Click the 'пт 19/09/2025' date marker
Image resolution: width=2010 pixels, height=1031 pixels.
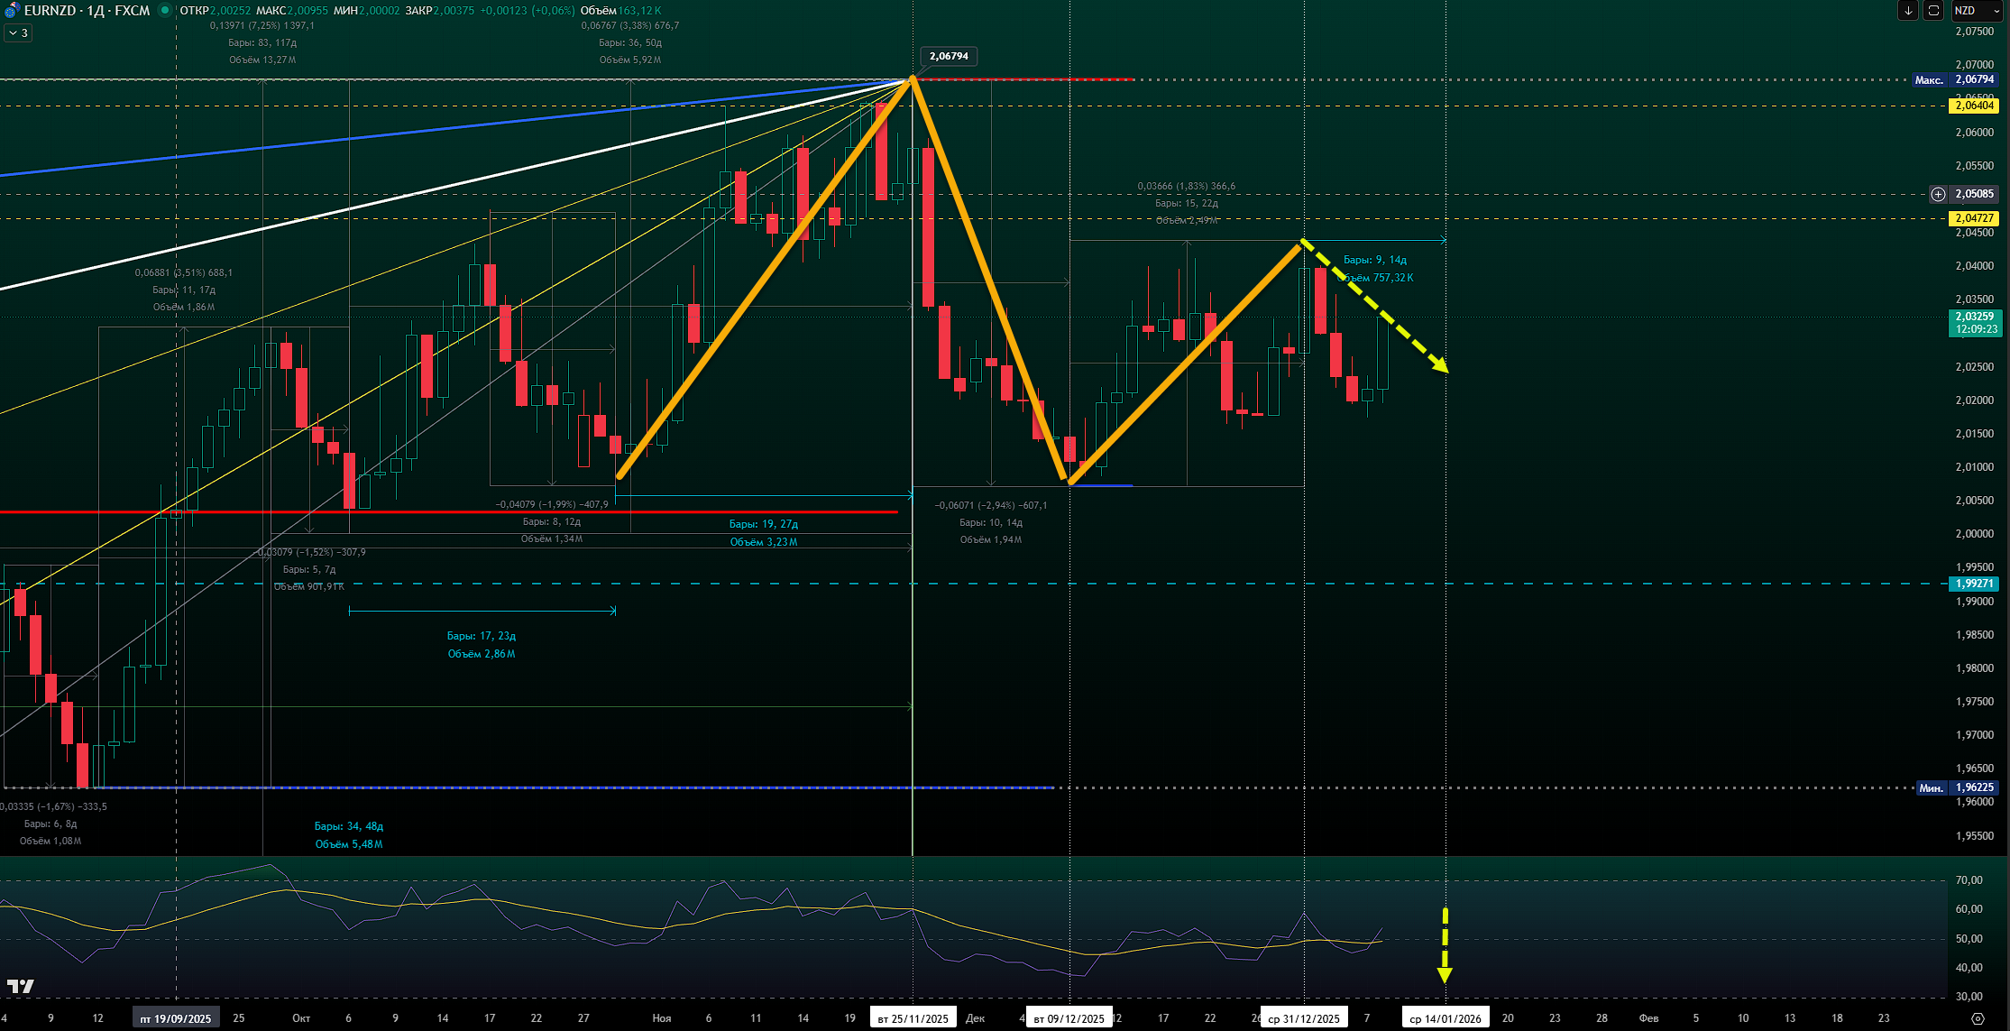(x=176, y=1018)
